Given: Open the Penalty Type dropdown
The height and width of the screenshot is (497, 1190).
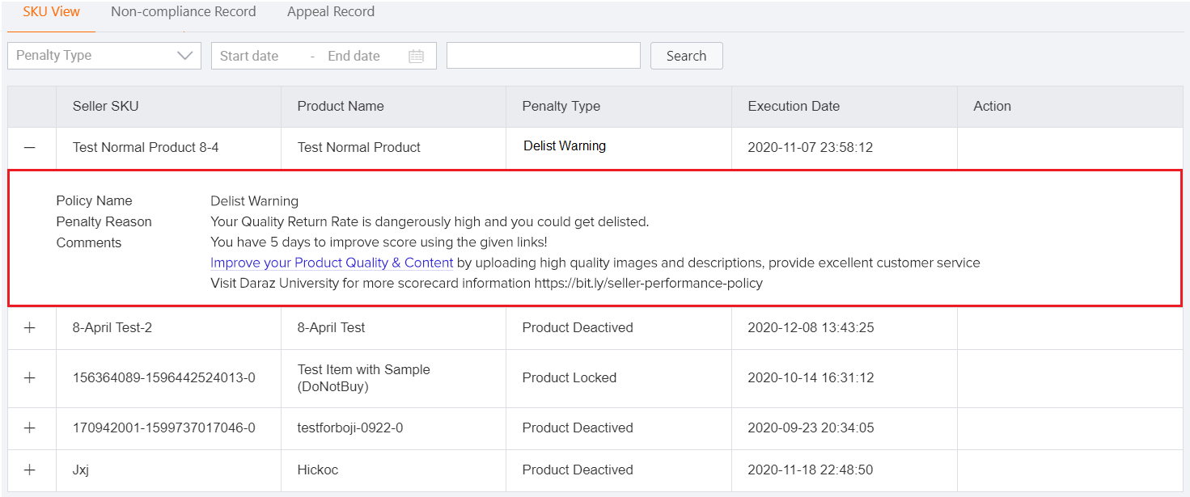Looking at the screenshot, I should [104, 56].
